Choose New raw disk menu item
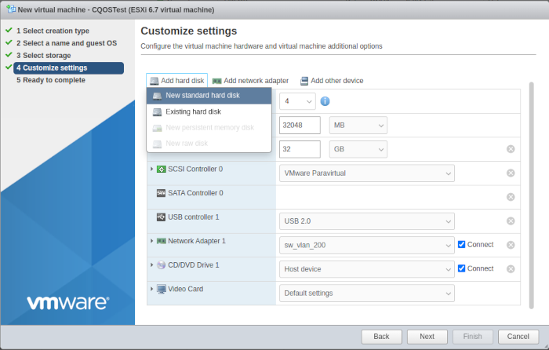The image size is (549, 350). [x=209, y=144]
